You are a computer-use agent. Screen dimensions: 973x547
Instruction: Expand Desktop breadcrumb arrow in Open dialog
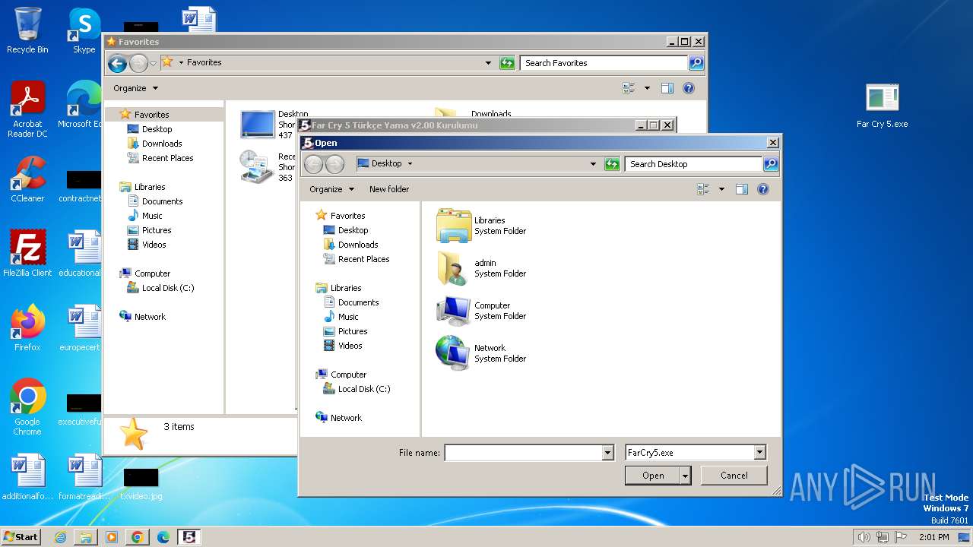(x=410, y=163)
